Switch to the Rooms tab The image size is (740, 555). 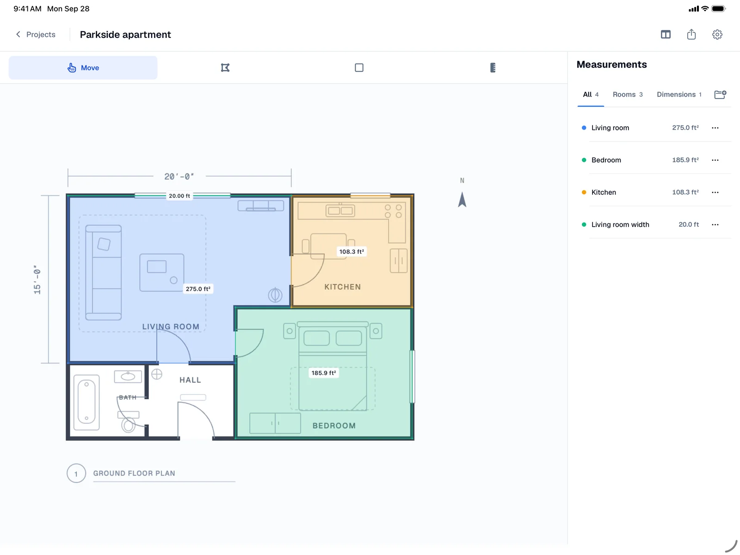628,94
